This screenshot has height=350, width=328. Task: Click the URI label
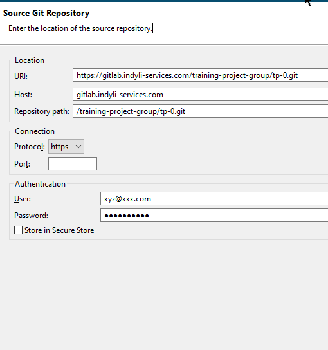click(x=21, y=77)
